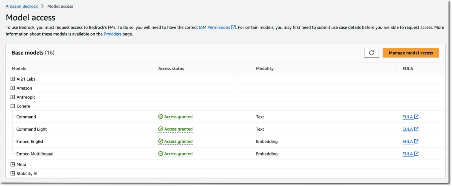Click external link icon on Embed Multilingual EULA

416,154
